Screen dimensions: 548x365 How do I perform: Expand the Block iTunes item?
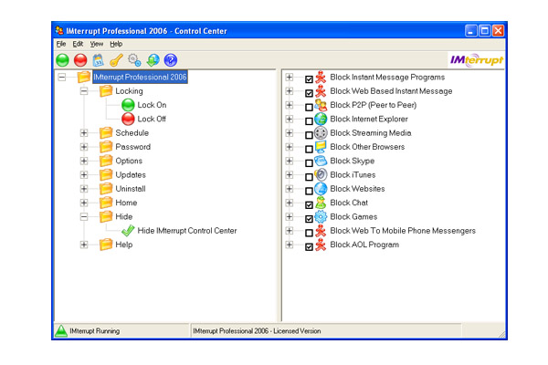coord(290,174)
